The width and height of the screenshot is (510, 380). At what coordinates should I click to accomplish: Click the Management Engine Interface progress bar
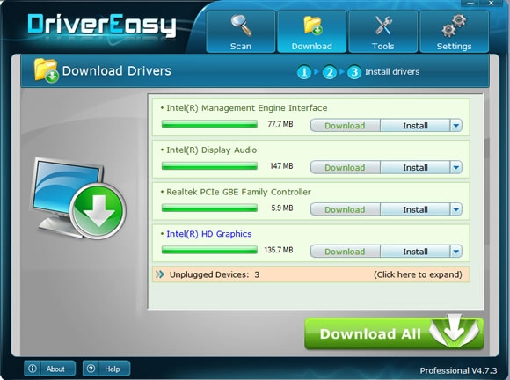tap(209, 124)
